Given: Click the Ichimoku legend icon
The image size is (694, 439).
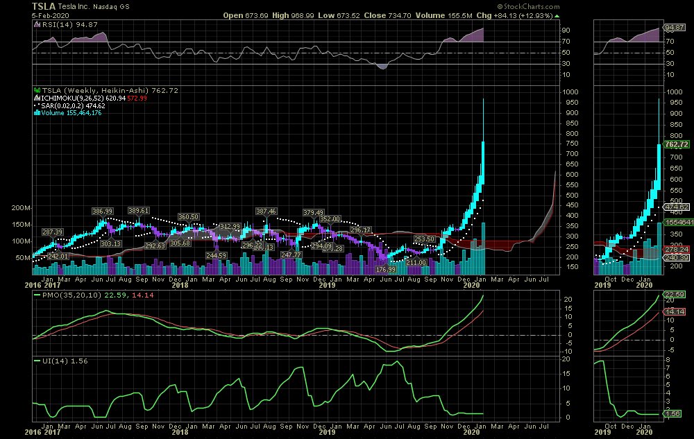Looking at the screenshot, I should 37,98.
